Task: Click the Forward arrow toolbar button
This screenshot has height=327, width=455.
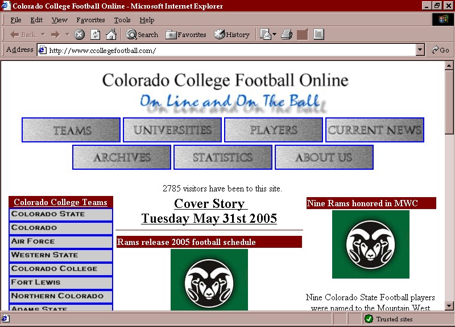Action: (x=55, y=35)
